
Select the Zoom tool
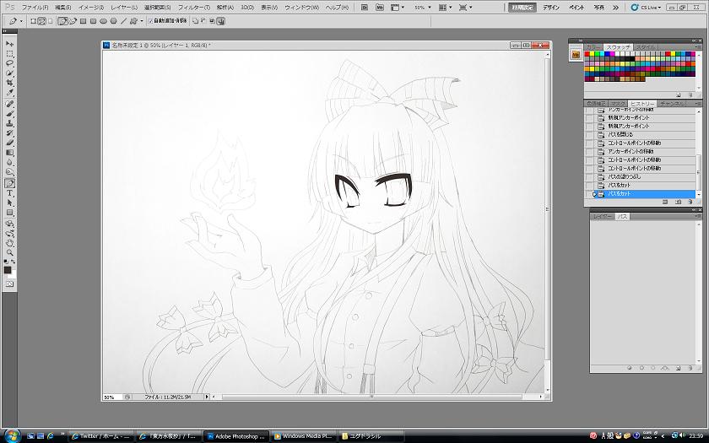(x=9, y=253)
